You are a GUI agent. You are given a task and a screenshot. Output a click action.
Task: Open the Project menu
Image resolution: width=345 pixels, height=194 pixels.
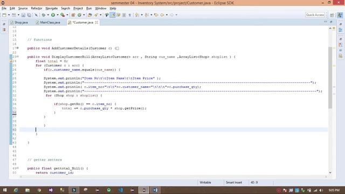(x=78, y=9)
